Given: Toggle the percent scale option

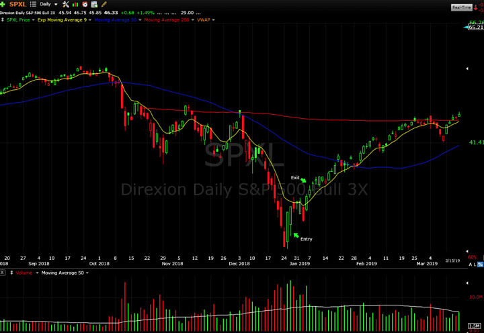Looking at the screenshot, I should coord(480,265).
